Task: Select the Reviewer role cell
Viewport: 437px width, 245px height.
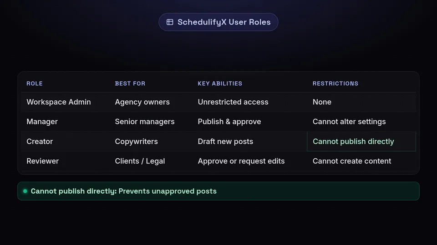Action: pyautogui.click(x=43, y=161)
